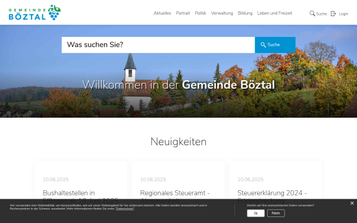Click the date above 'Steuererklärung 2024'
The width and height of the screenshot is (357, 223).
[250, 180]
